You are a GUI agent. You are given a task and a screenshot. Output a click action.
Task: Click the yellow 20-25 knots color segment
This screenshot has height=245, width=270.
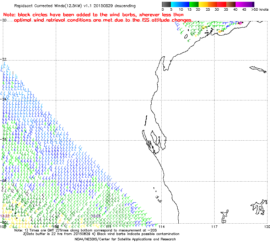tap(203, 4)
